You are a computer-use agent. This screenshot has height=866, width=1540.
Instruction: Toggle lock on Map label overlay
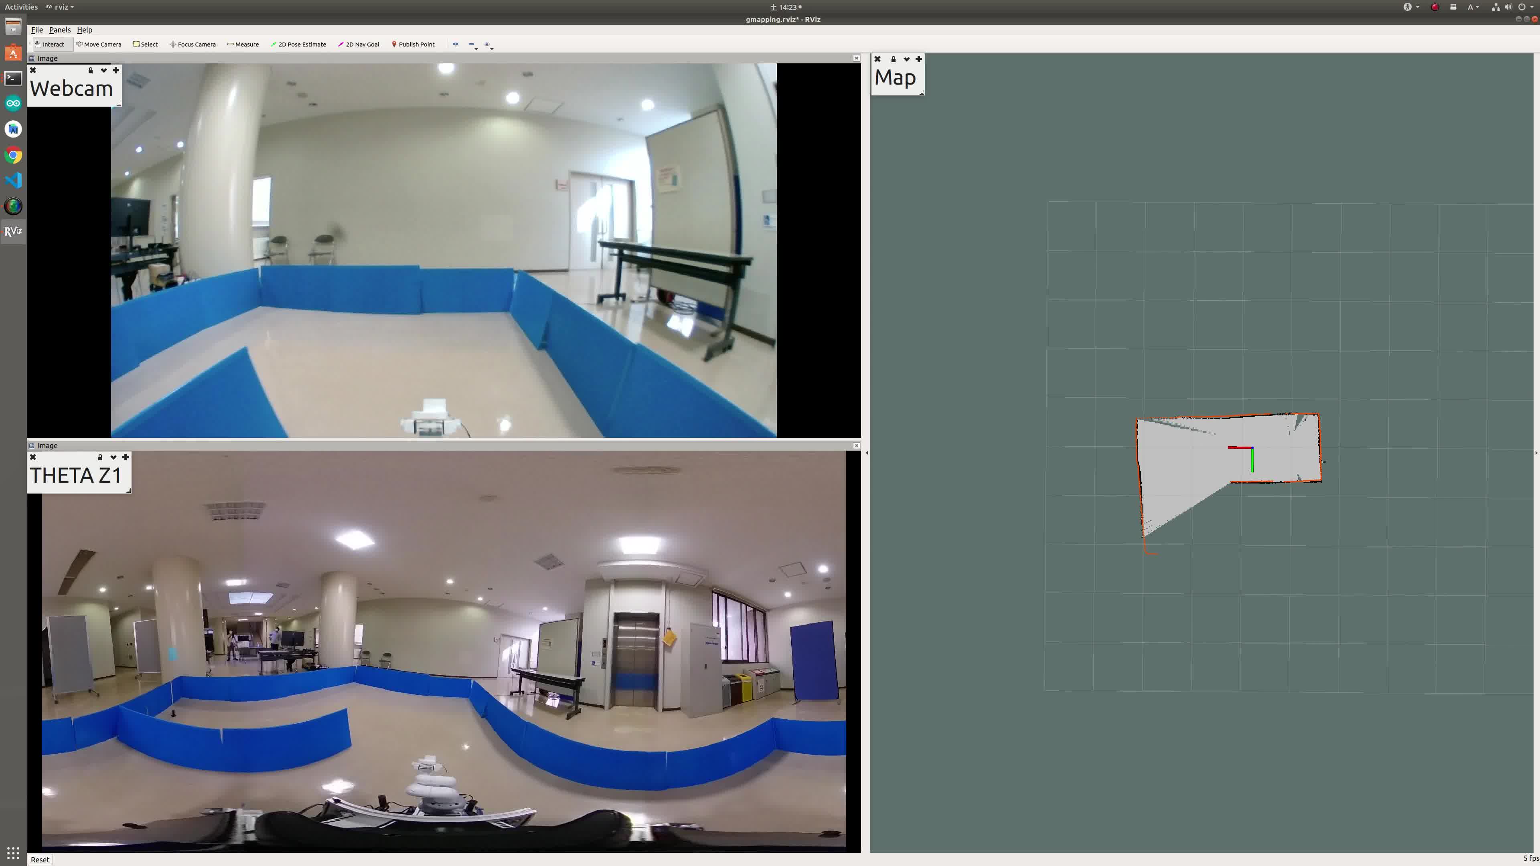coord(893,59)
